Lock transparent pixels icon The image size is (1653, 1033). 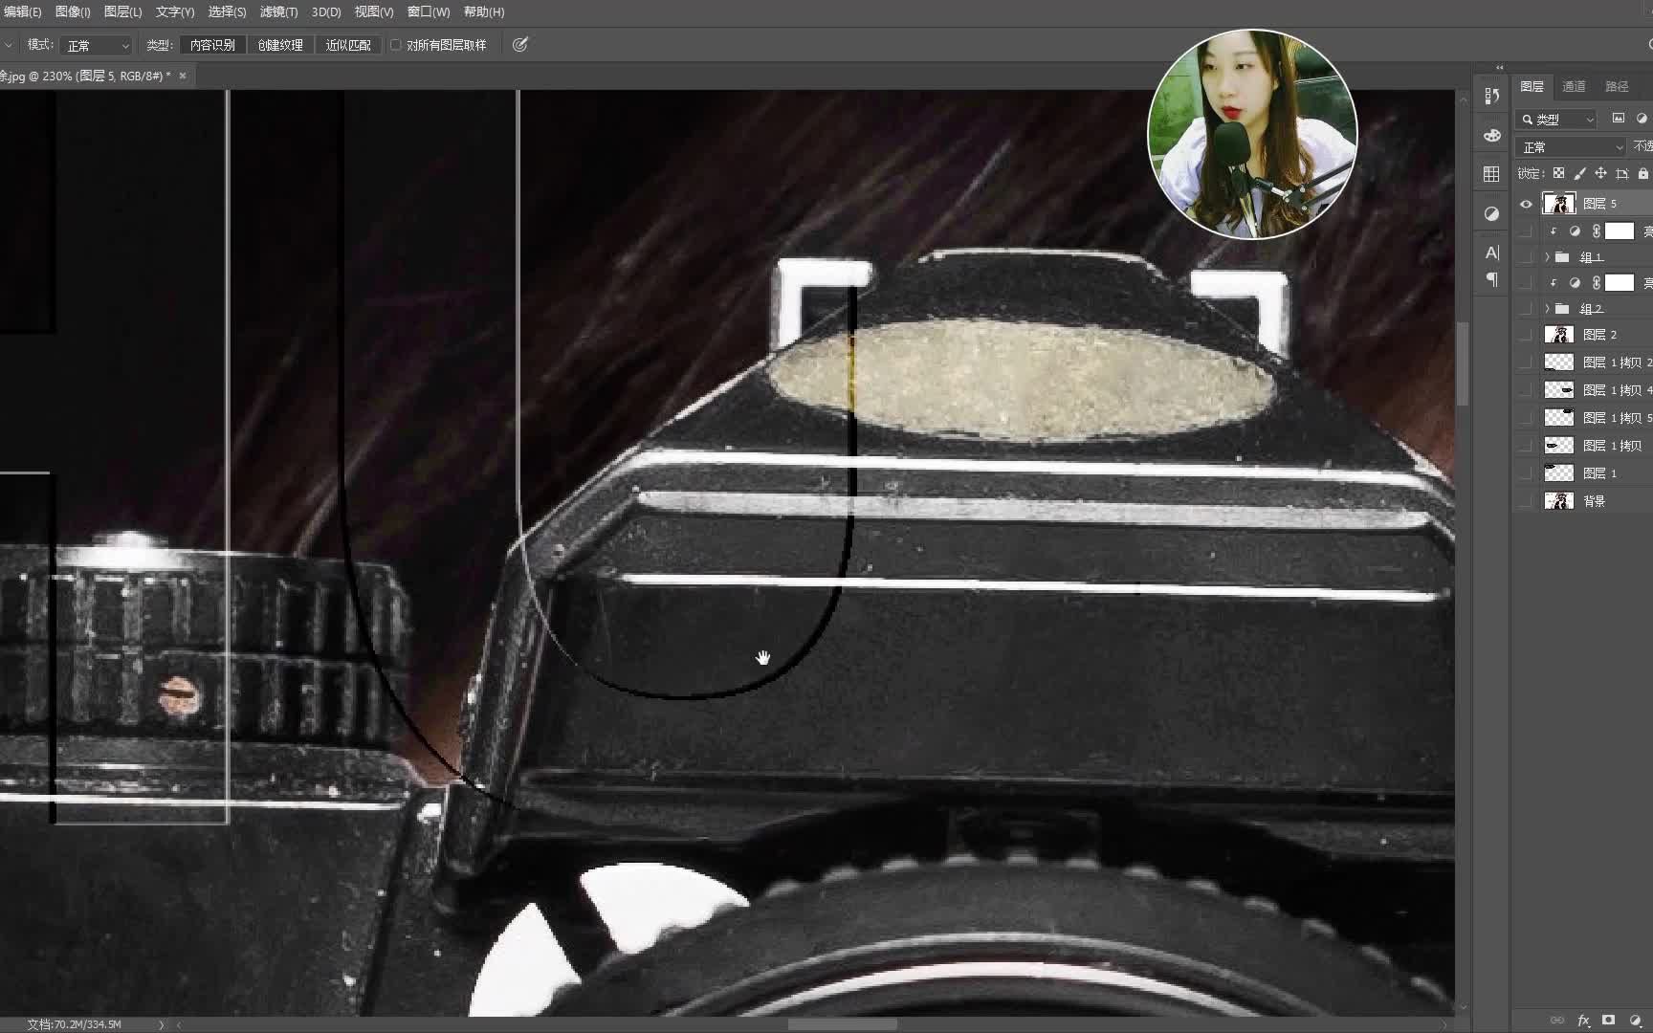pyautogui.click(x=1558, y=173)
